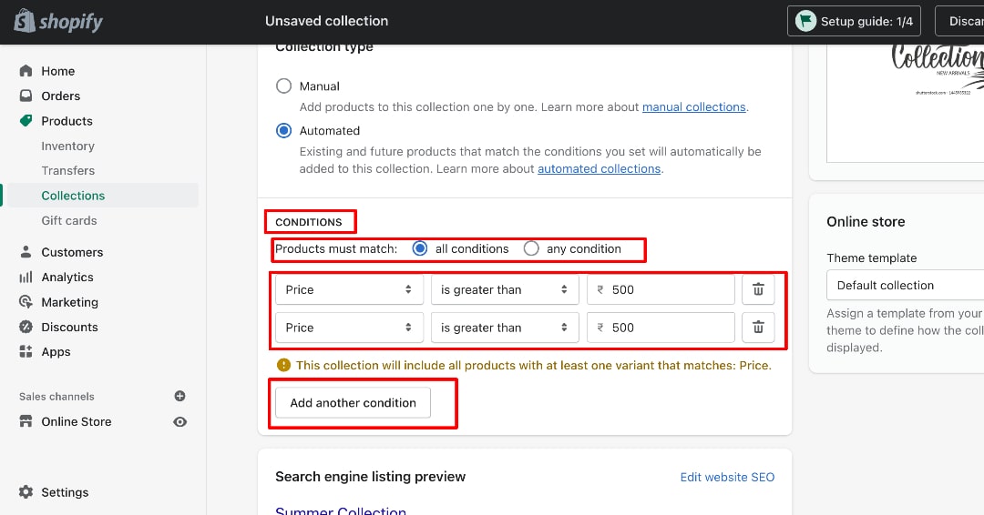Open Discounts in sidebar

pos(69,327)
